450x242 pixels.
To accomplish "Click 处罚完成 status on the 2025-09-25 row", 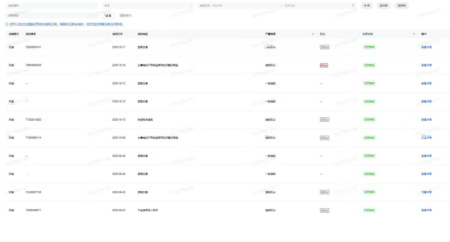I will (x=369, y=192).
